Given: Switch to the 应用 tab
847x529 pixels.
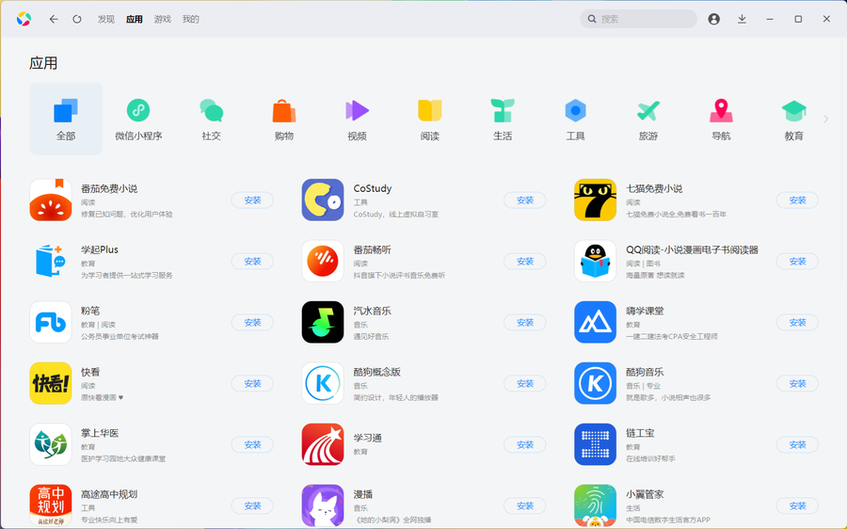Looking at the screenshot, I should [134, 19].
